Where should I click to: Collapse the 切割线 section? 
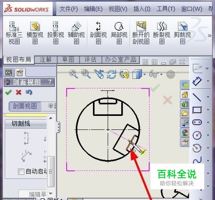coord(26,124)
